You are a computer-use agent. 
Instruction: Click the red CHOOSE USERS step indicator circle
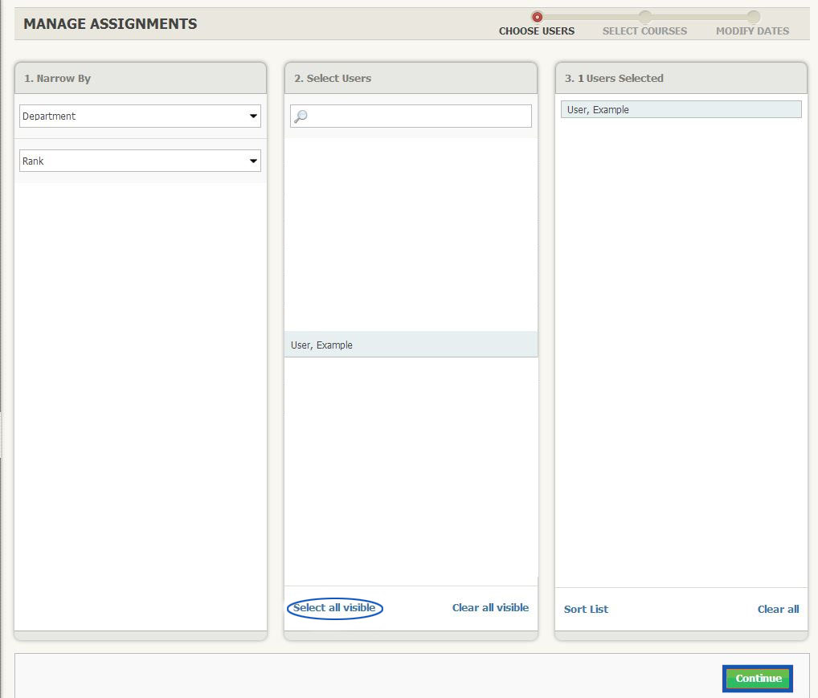536,15
